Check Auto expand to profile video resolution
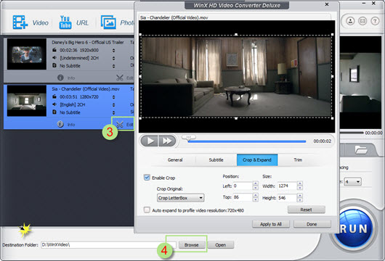 click(x=147, y=210)
